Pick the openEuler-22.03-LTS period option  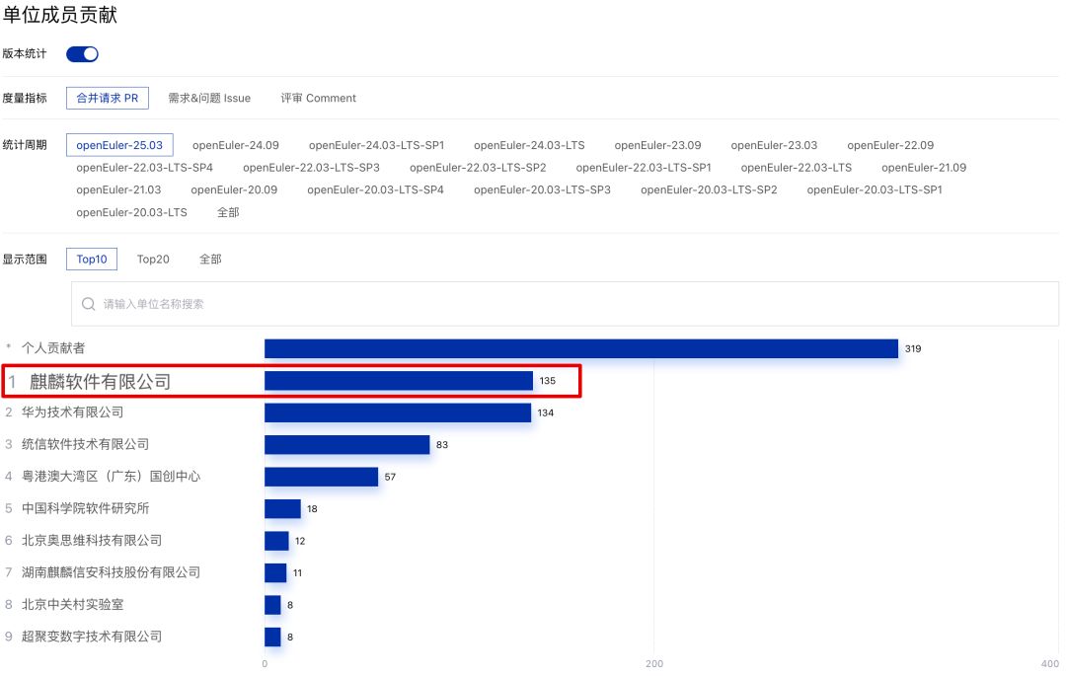(797, 167)
